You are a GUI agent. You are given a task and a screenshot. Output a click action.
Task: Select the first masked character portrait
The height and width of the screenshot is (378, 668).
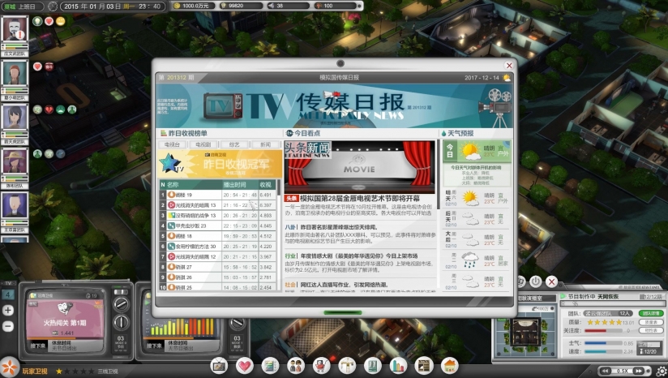click(x=15, y=29)
